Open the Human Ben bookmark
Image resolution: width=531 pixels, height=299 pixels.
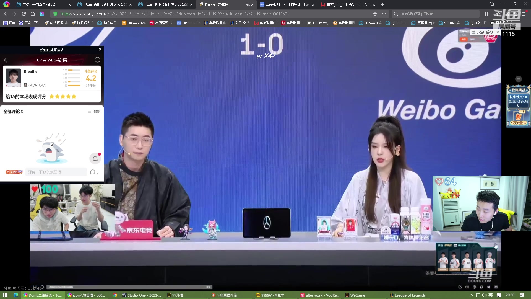point(134,23)
